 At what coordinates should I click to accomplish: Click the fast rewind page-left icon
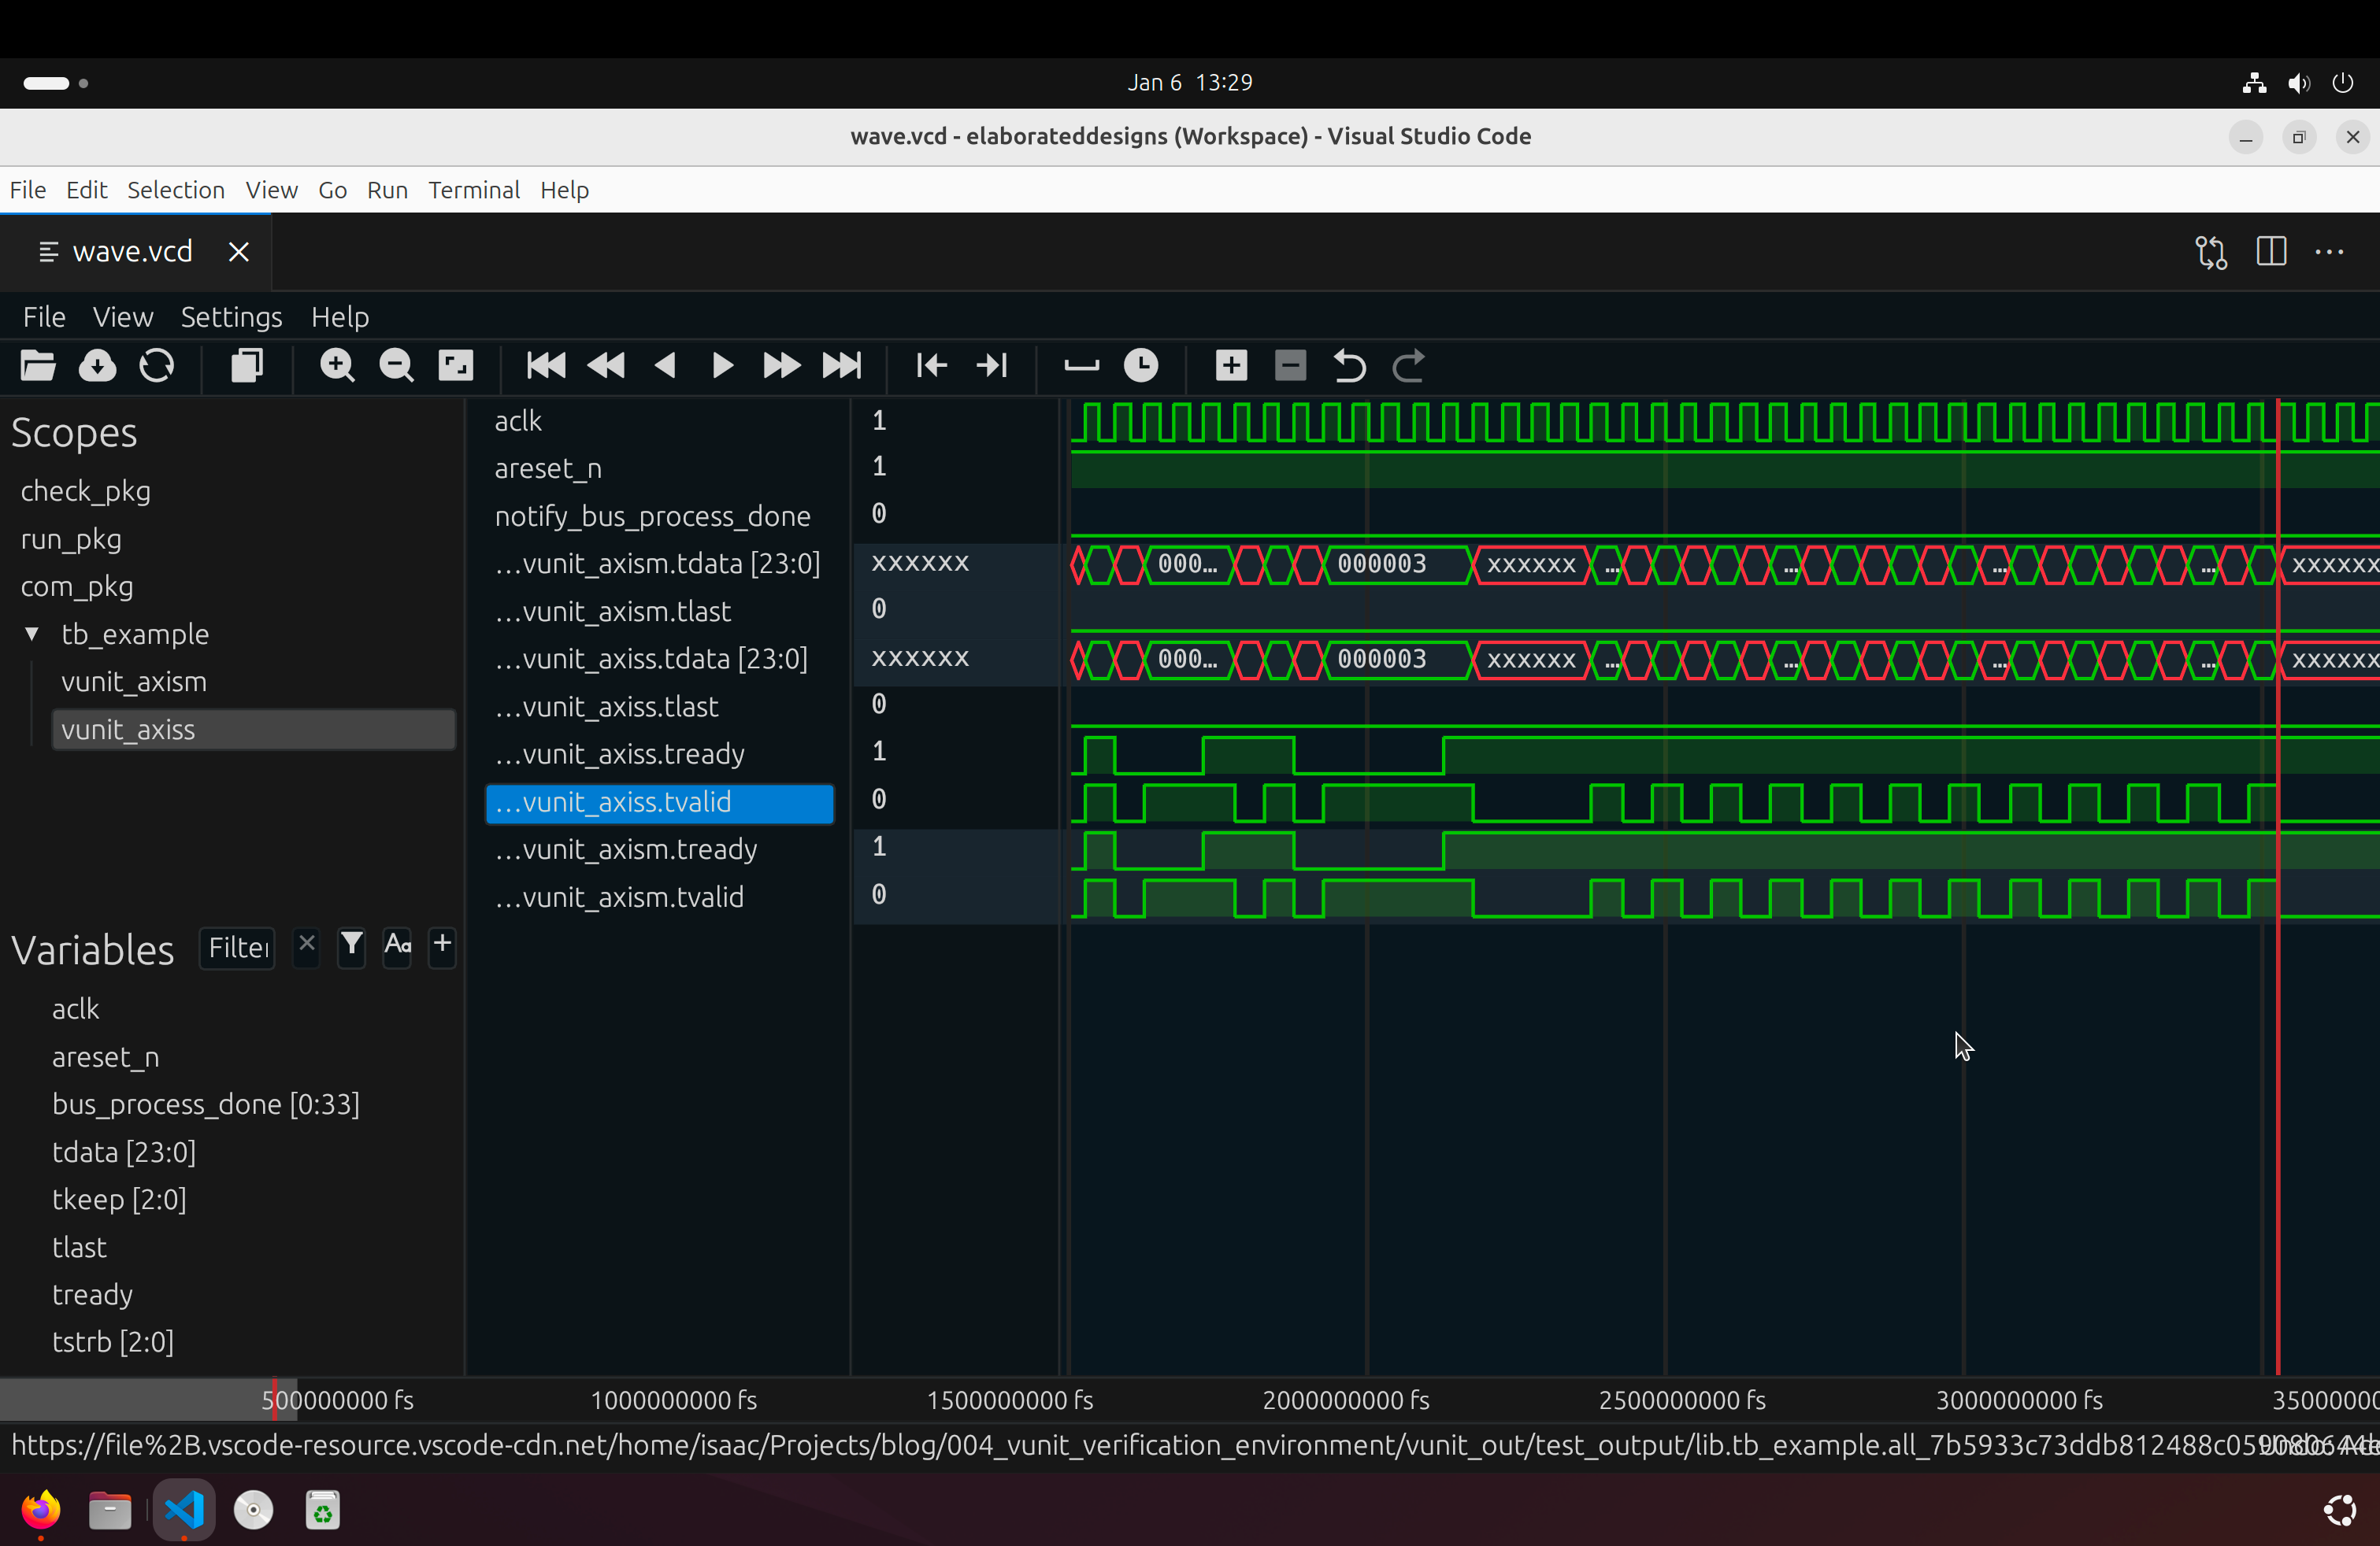tap(606, 366)
